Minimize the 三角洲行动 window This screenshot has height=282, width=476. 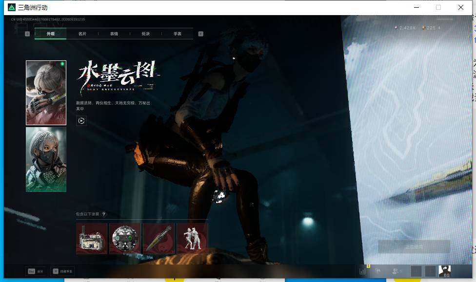point(416,7)
